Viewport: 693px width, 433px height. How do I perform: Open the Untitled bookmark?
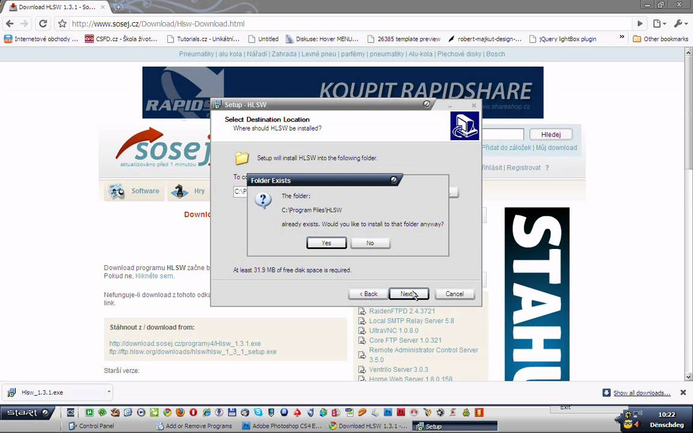coord(263,39)
